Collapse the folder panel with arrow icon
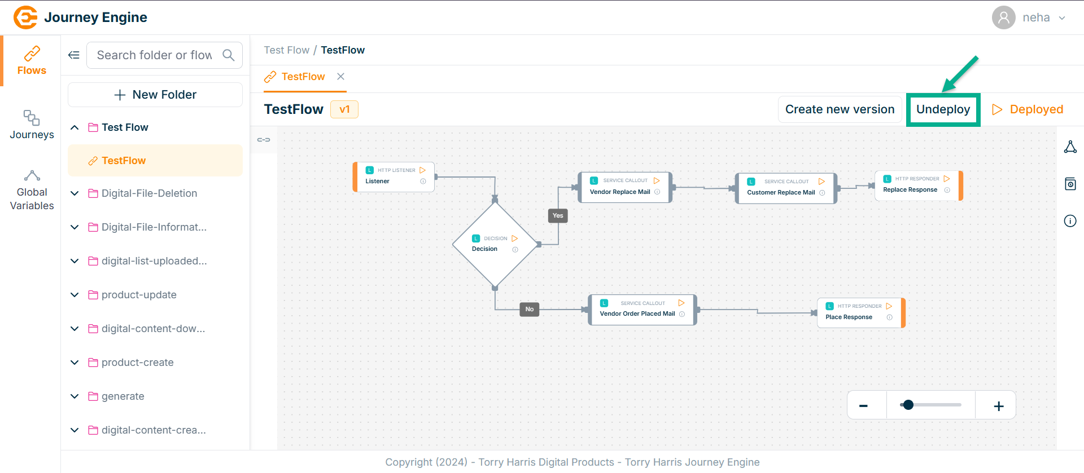This screenshot has height=473, width=1084. coord(74,55)
